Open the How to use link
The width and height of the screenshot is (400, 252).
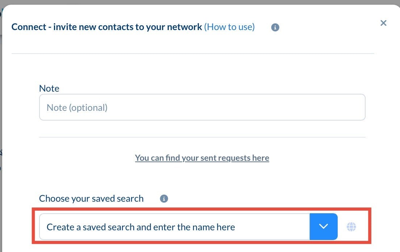click(229, 27)
